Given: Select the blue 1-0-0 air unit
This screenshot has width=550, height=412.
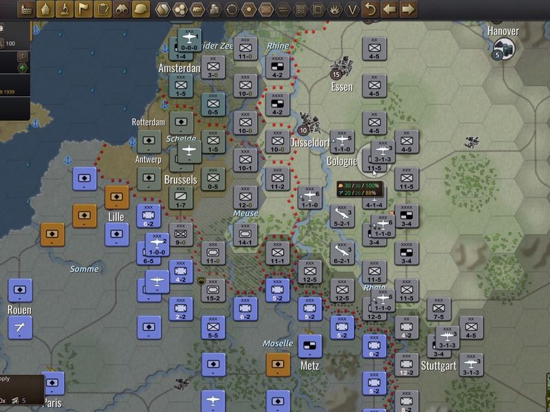Looking at the screenshot, I should tap(157, 244).
